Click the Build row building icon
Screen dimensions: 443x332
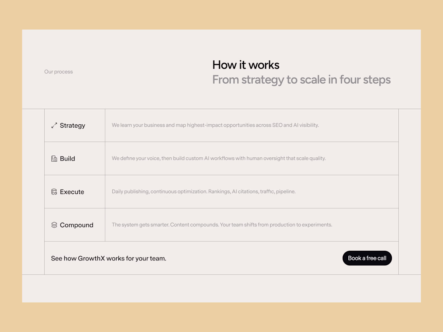coord(54,159)
